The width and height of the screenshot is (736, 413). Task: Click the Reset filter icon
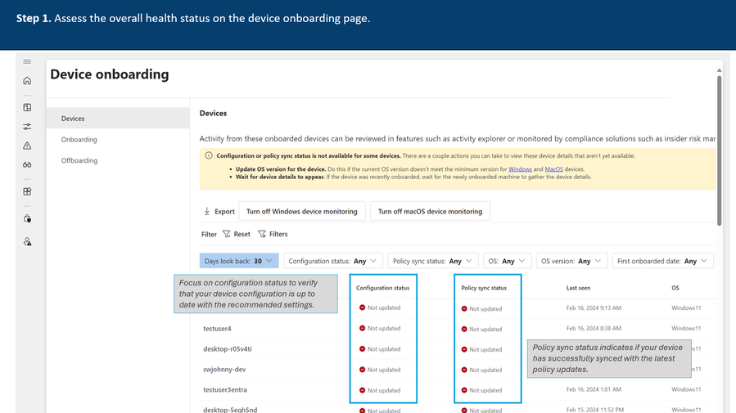pos(226,234)
